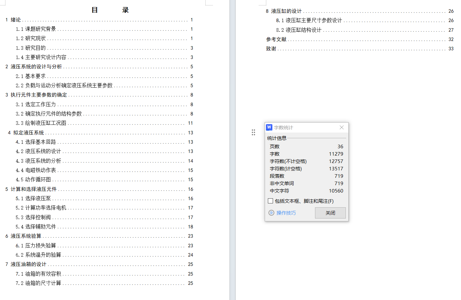Click the 5.1 选择液压泵 entry
The image size is (461, 300).
pos(104,198)
